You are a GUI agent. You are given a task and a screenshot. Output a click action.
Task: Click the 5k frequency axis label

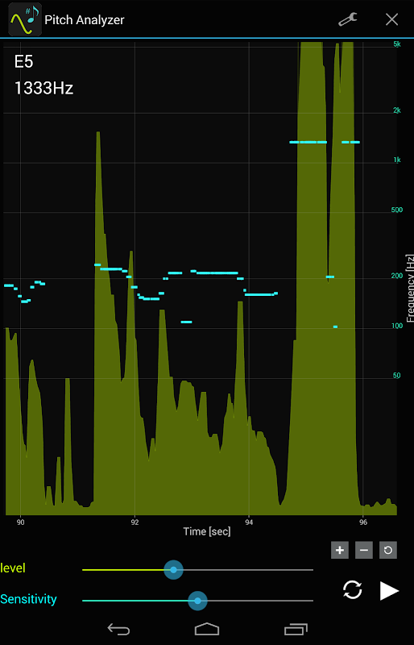(397, 44)
